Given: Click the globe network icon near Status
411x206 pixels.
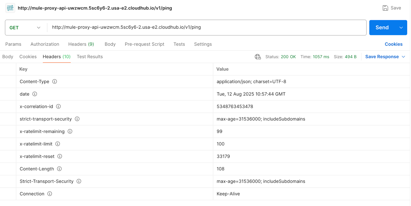Looking at the screenshot, I should tap(258, 57).
